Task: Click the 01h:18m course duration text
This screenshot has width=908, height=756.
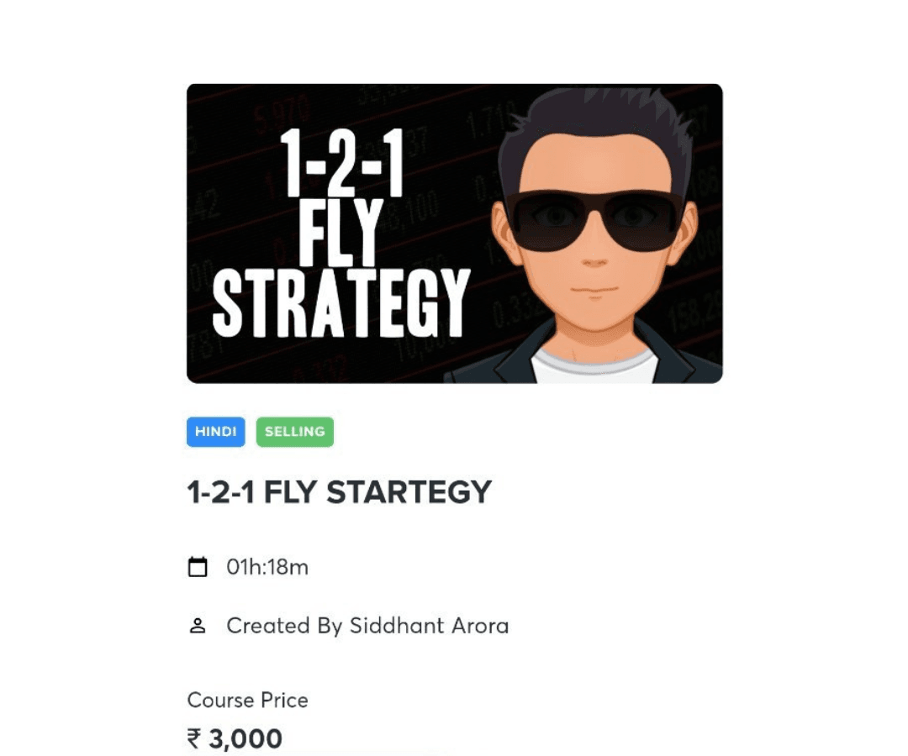Action: (267, 568)
